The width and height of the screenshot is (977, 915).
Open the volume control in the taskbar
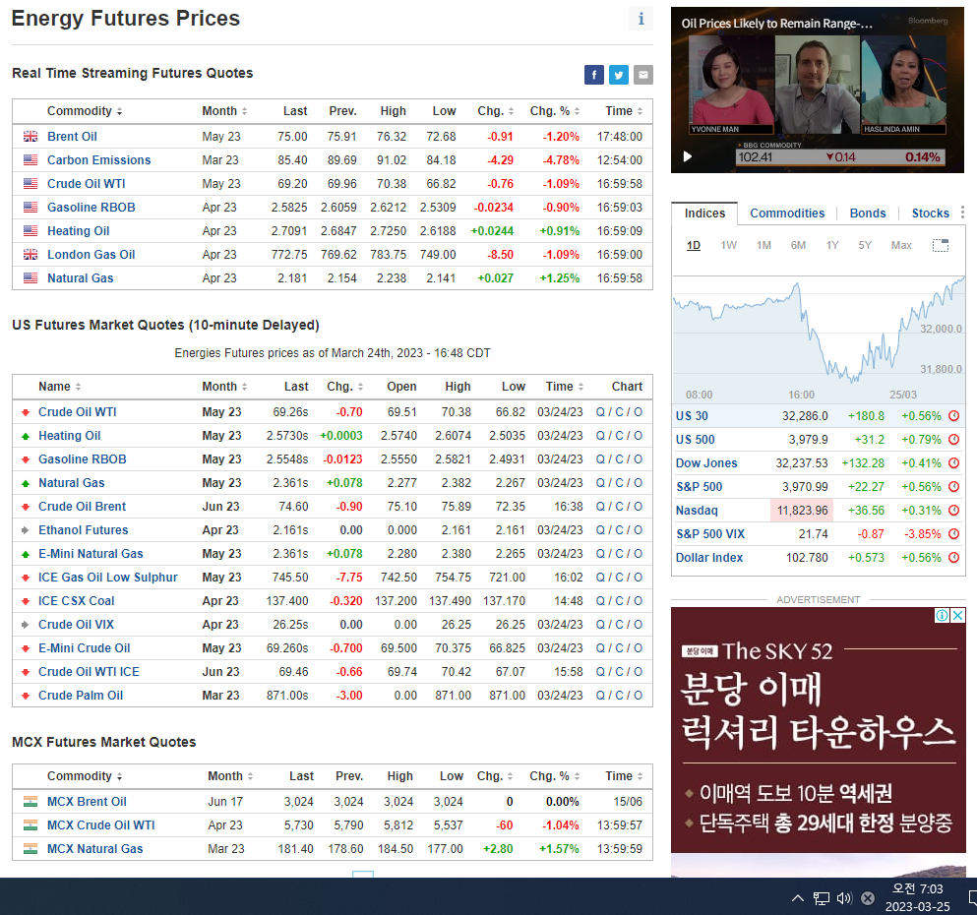coord(844,898)
